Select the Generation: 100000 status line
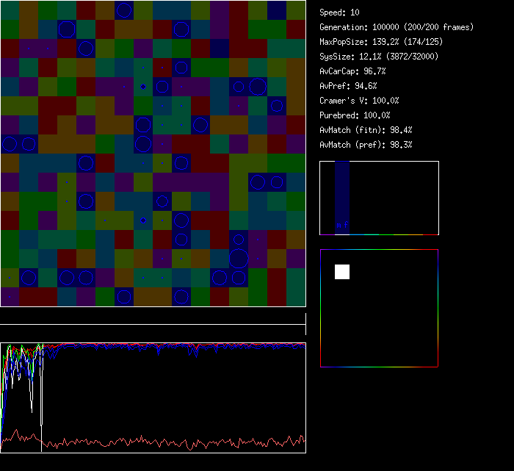 [x=397, y=27]
